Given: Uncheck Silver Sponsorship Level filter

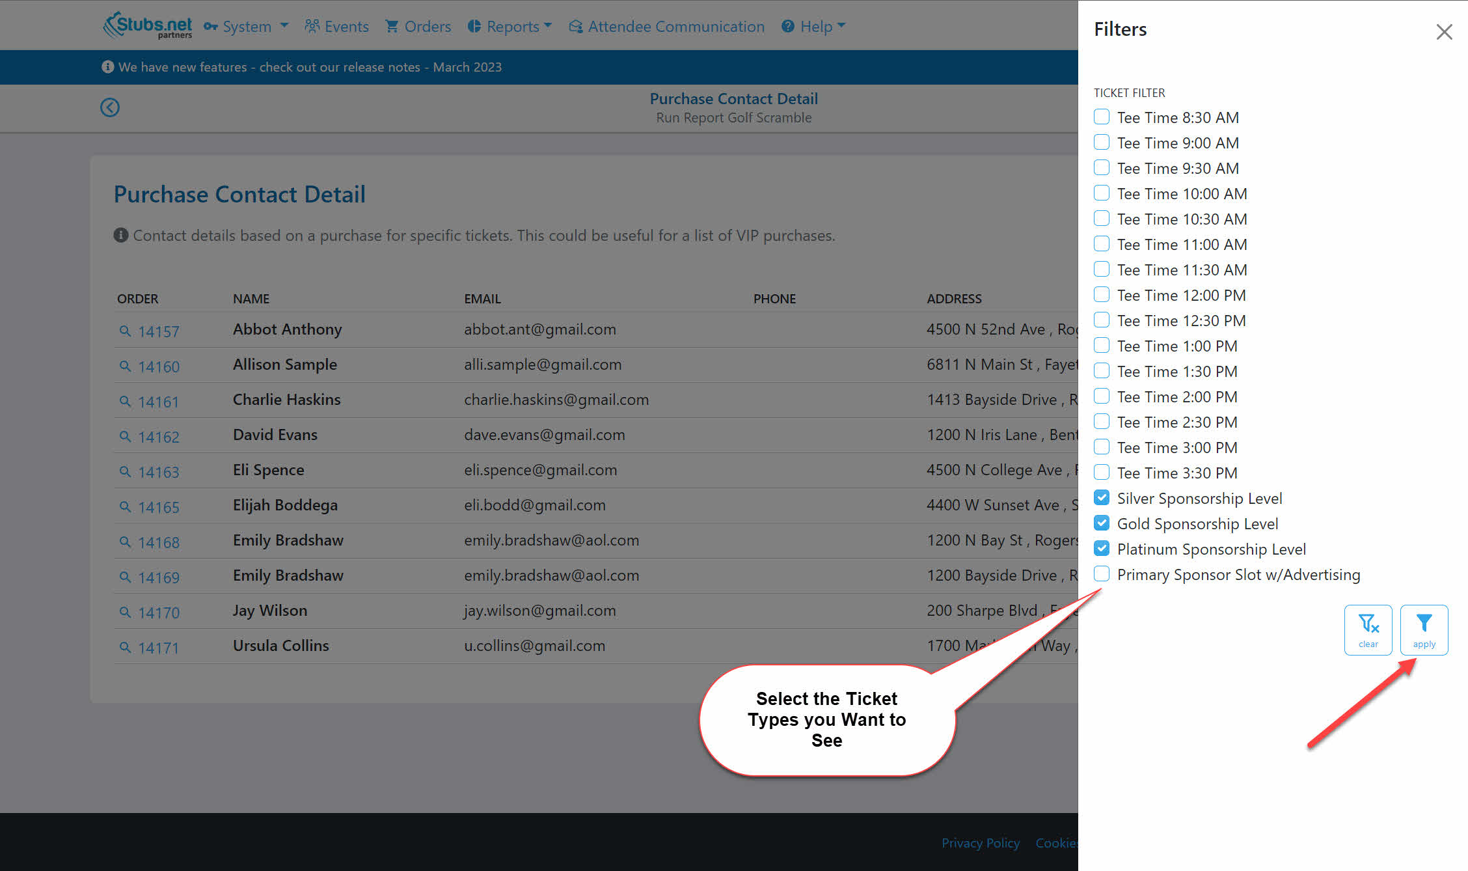Looking at the screenshot, I should 1101,497.
